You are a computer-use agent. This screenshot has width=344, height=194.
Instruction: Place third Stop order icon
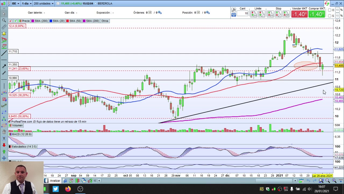286,14
